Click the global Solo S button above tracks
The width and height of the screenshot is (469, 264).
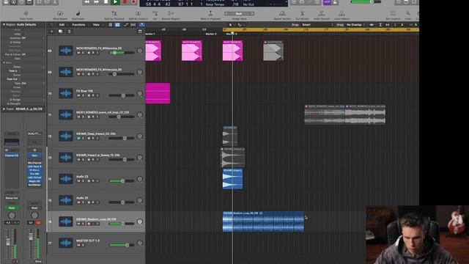click(69, 31)
